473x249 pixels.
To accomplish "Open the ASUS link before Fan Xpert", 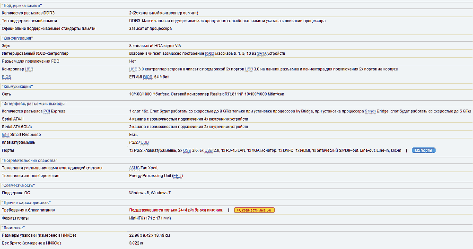I will coord(134,168).
